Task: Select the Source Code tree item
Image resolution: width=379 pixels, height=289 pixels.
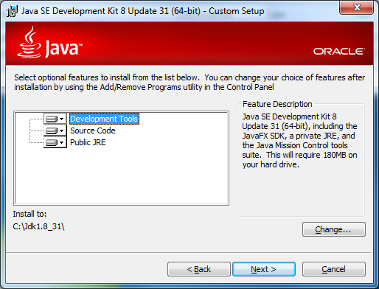Action: click(x=93, y=130)
